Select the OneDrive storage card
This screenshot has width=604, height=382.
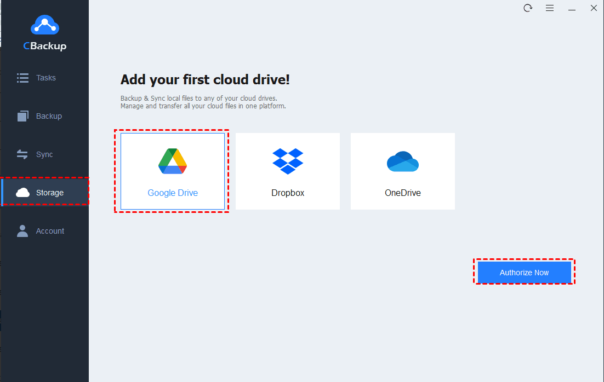point(402,171)
